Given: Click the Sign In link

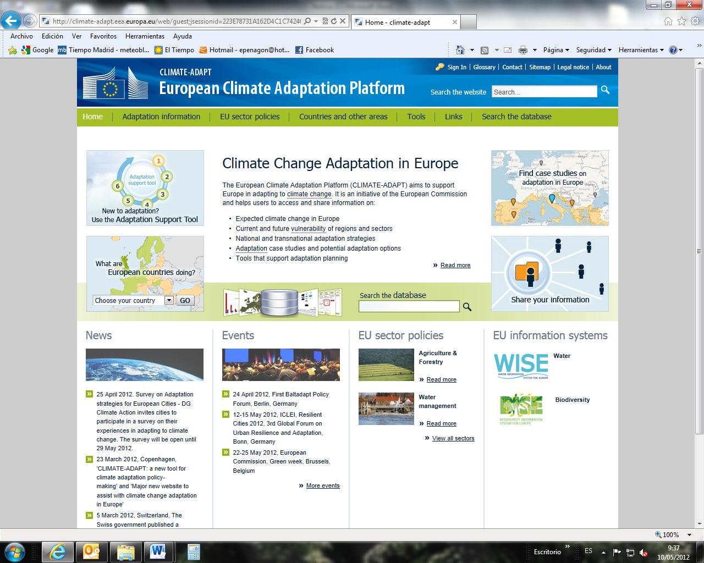Looking at the screenshot, I should (455, 67).
